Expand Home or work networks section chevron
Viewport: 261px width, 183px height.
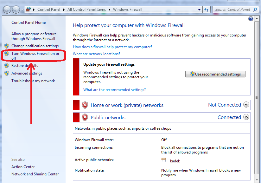(x=246, y=105)
